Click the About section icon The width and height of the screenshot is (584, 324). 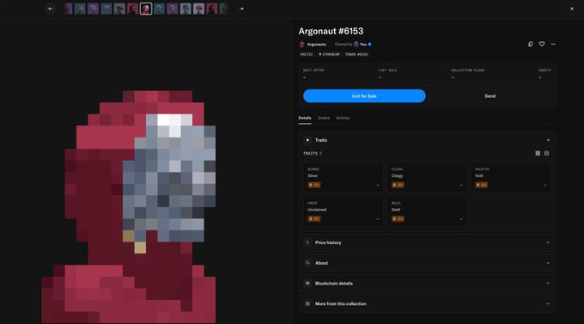click(x=307, y=263)
